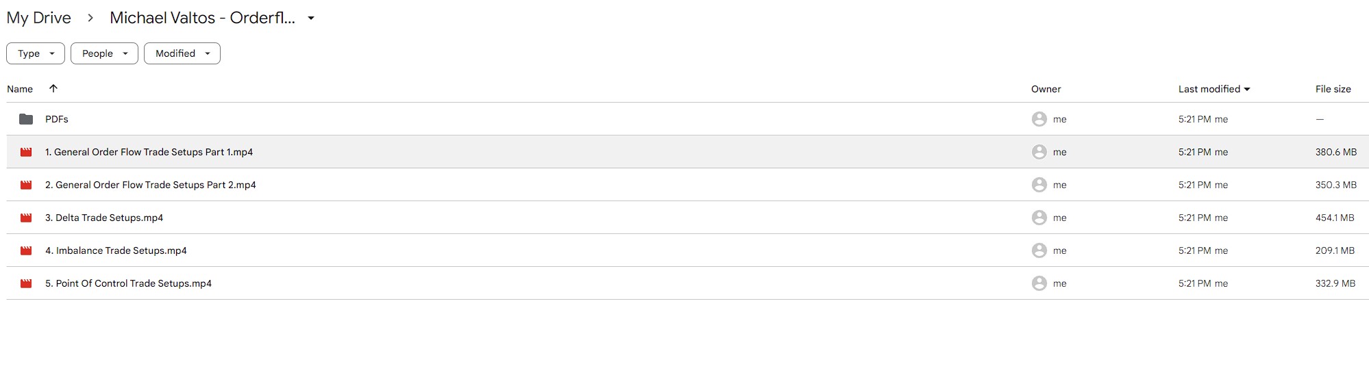Expand the Michael Valtos folder menu arrow
Image resolution: width=1369 pixels, height=375 pixels.
[311, 18]
